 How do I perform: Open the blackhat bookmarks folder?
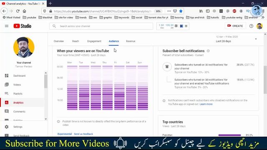click(x=45, y=17)
